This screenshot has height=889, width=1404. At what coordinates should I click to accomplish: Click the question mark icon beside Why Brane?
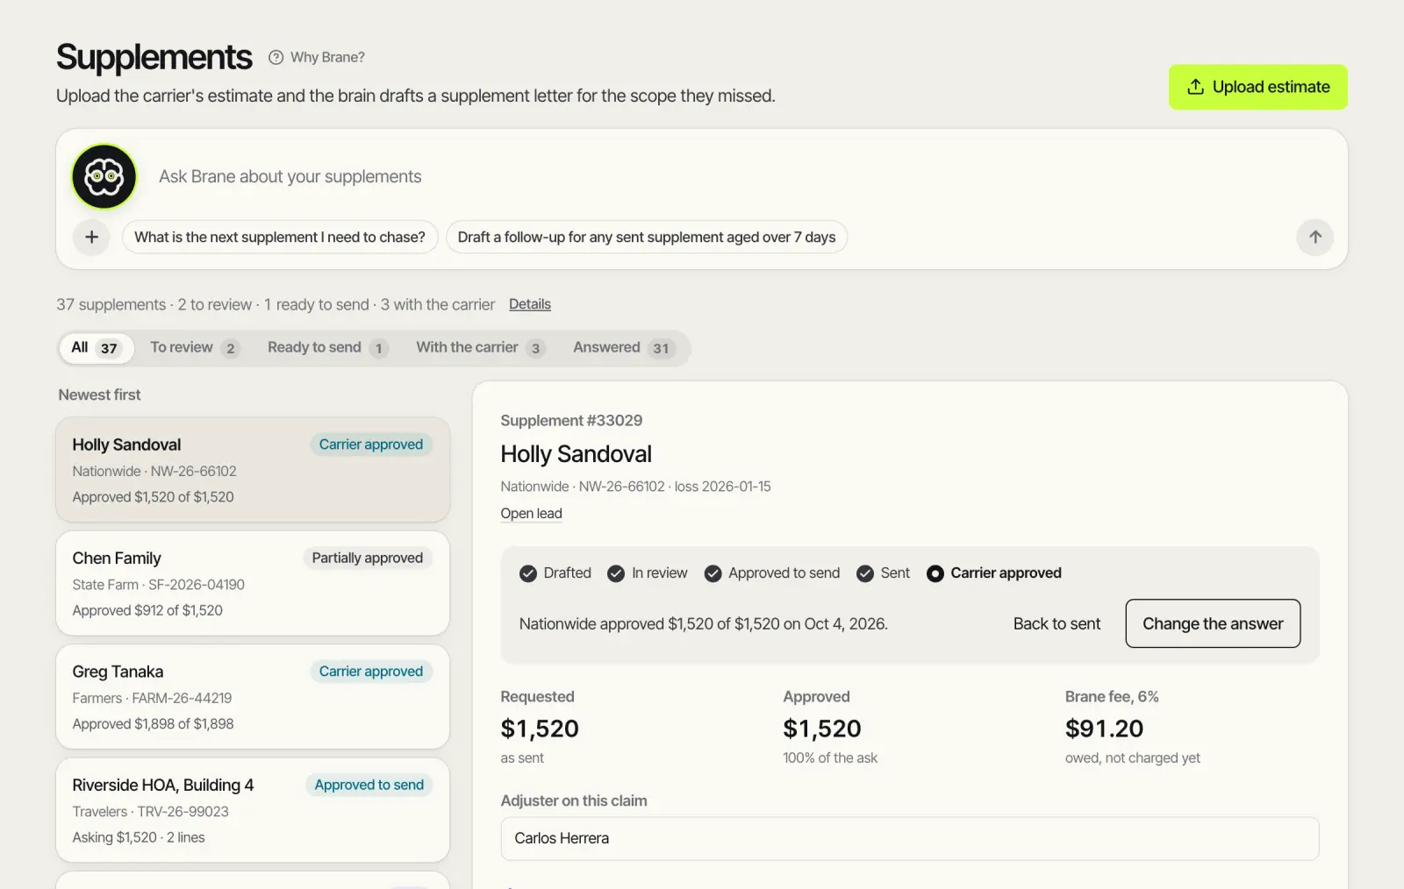[x=276, y=57]
